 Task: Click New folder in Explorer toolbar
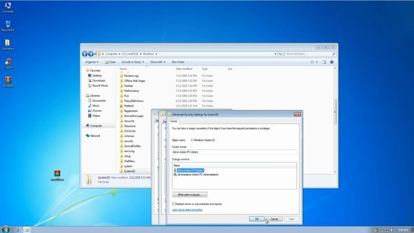click(179, 62)
